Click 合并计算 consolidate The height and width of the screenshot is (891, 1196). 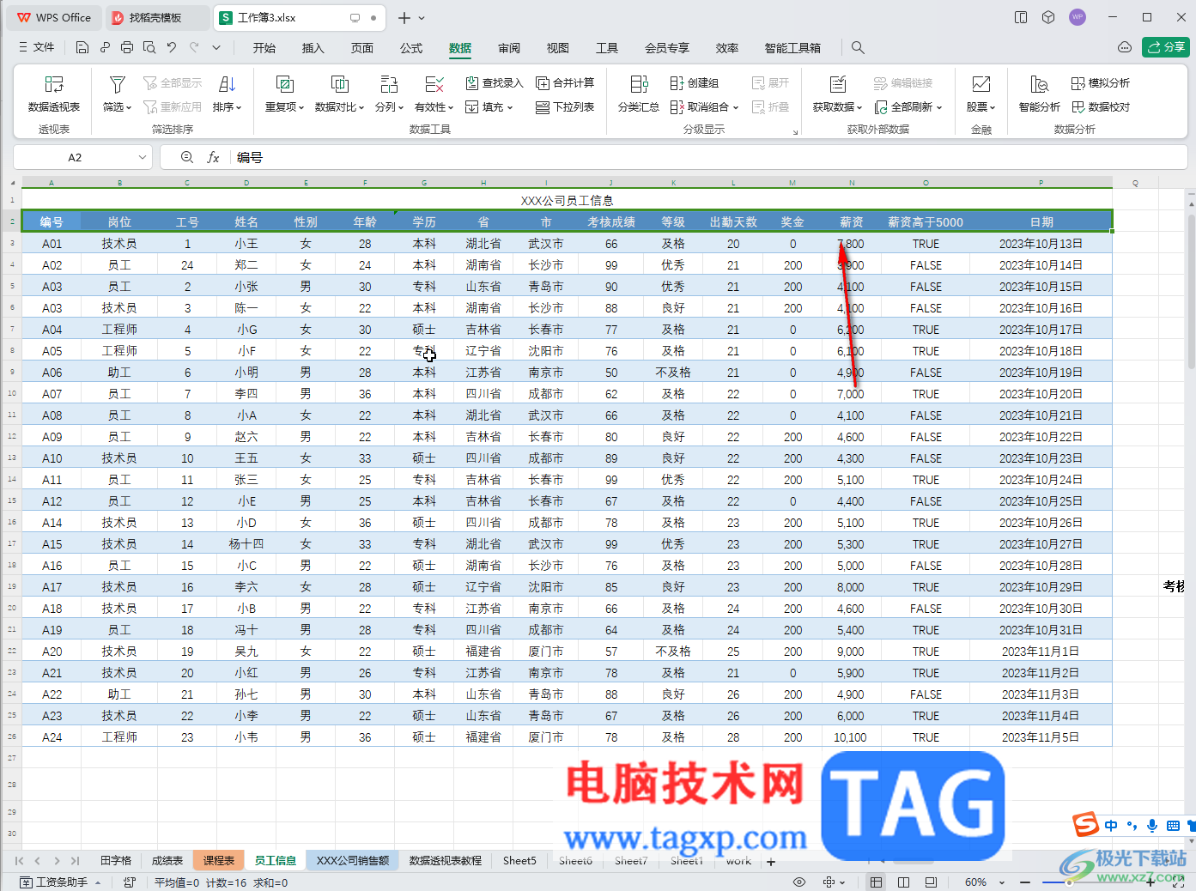565,83
